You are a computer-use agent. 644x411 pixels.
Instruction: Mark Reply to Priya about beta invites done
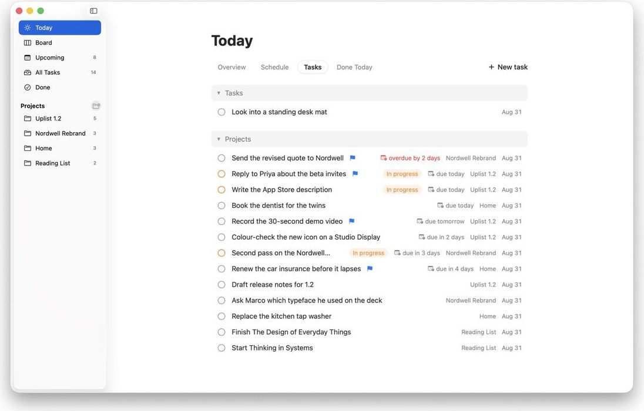tap(222, 174)
